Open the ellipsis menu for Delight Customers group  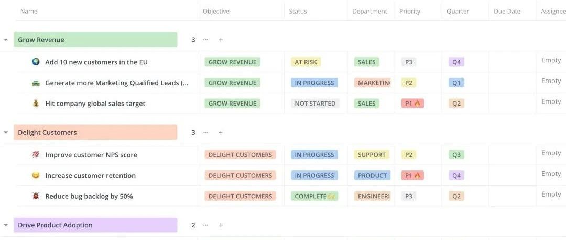tap(206, 133)
